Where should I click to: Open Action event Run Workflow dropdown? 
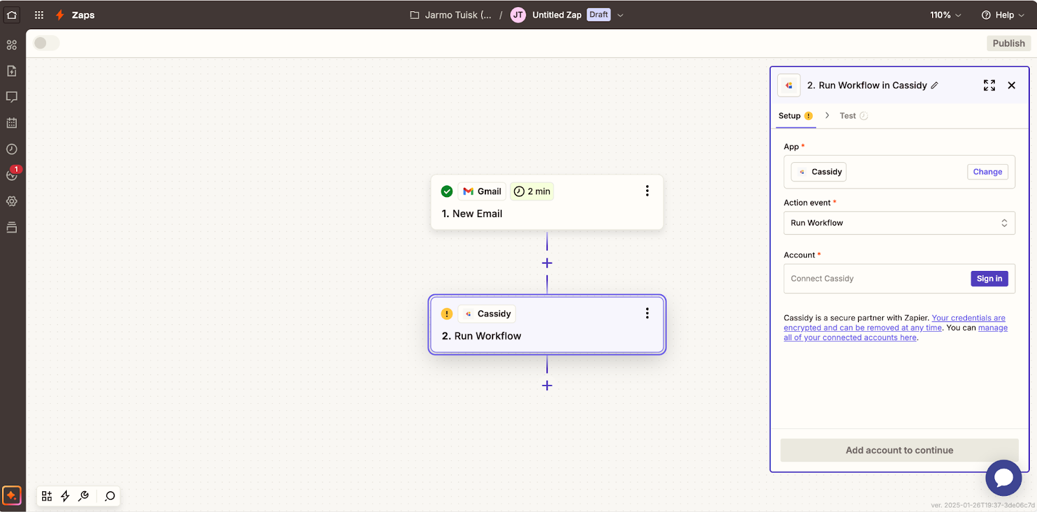(899, 223)
